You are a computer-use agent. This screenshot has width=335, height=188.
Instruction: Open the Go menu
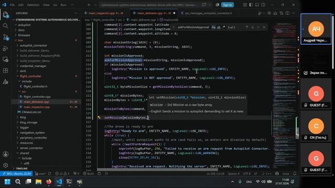pos(55,5)
